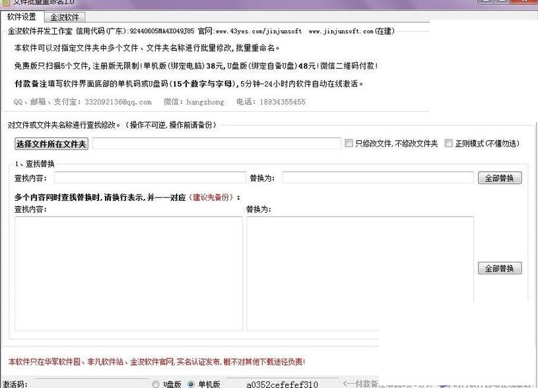Click the website text www.jinjunsoft.com
Screen dimensions: 538x388
[341, 31]
